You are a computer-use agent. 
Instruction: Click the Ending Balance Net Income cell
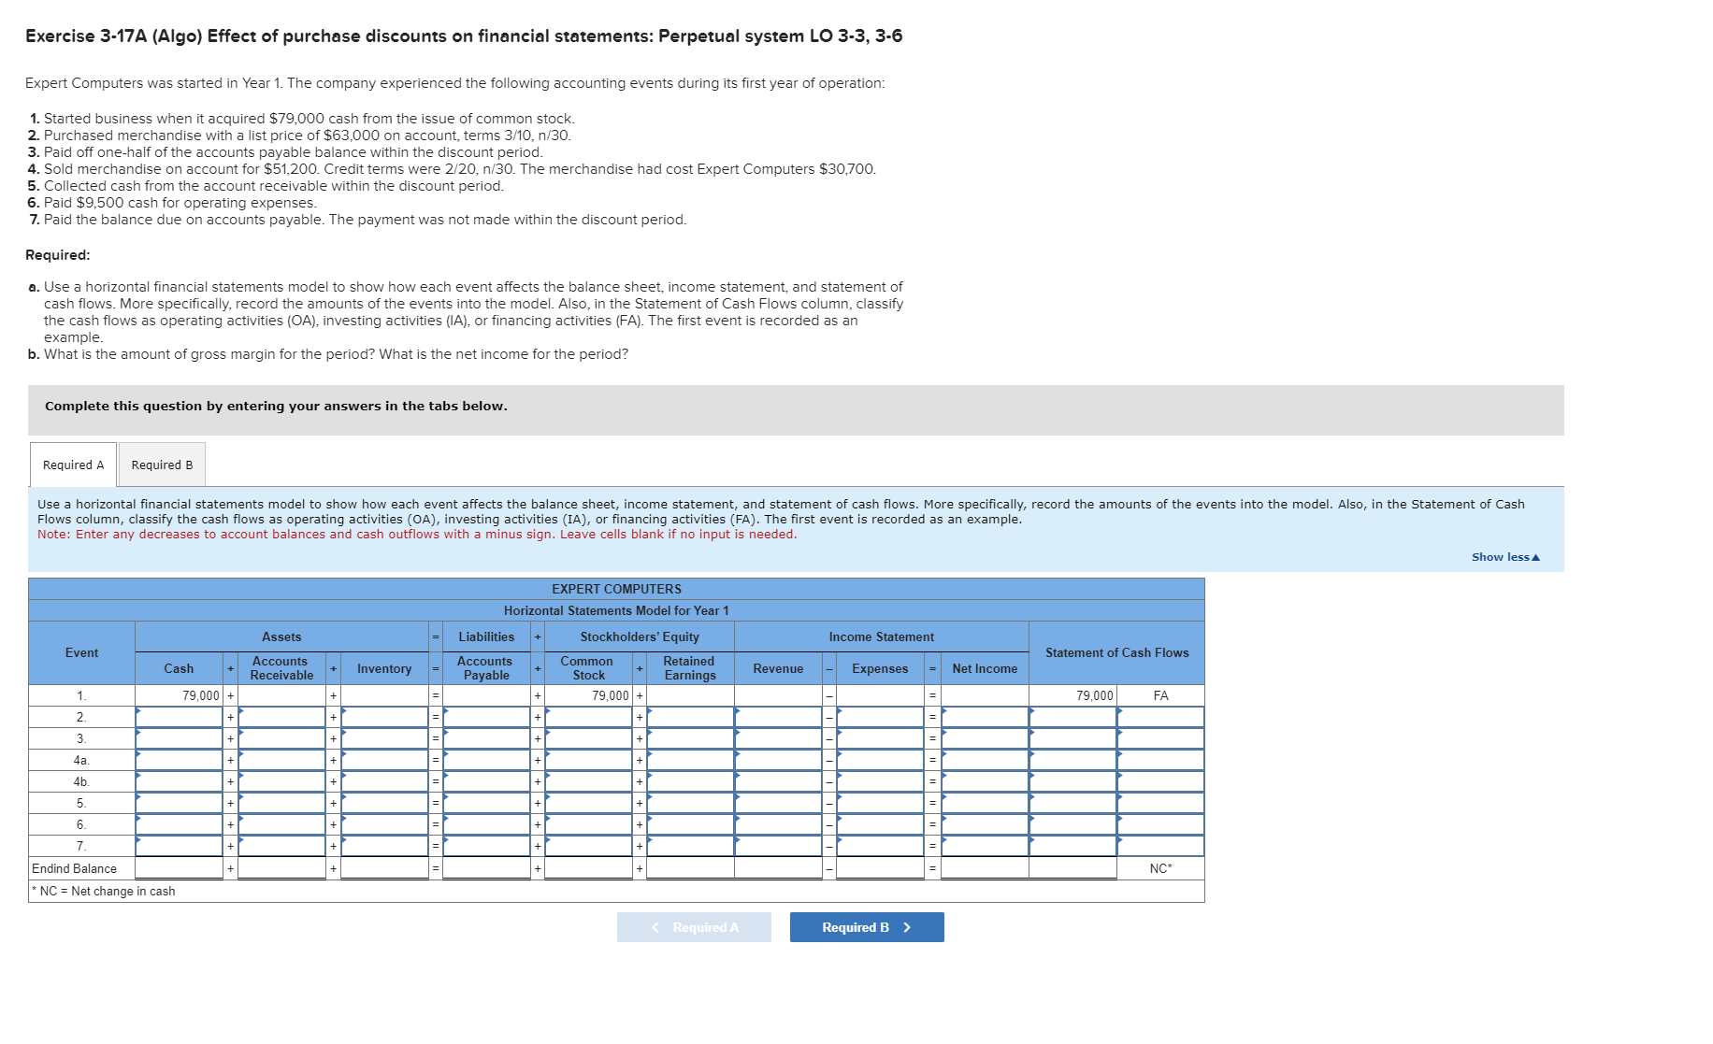point(984,867)
